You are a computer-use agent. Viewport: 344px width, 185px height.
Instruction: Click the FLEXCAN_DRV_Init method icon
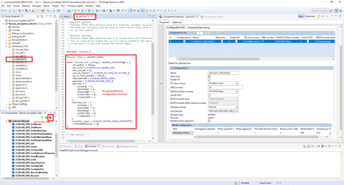[13, 143]
